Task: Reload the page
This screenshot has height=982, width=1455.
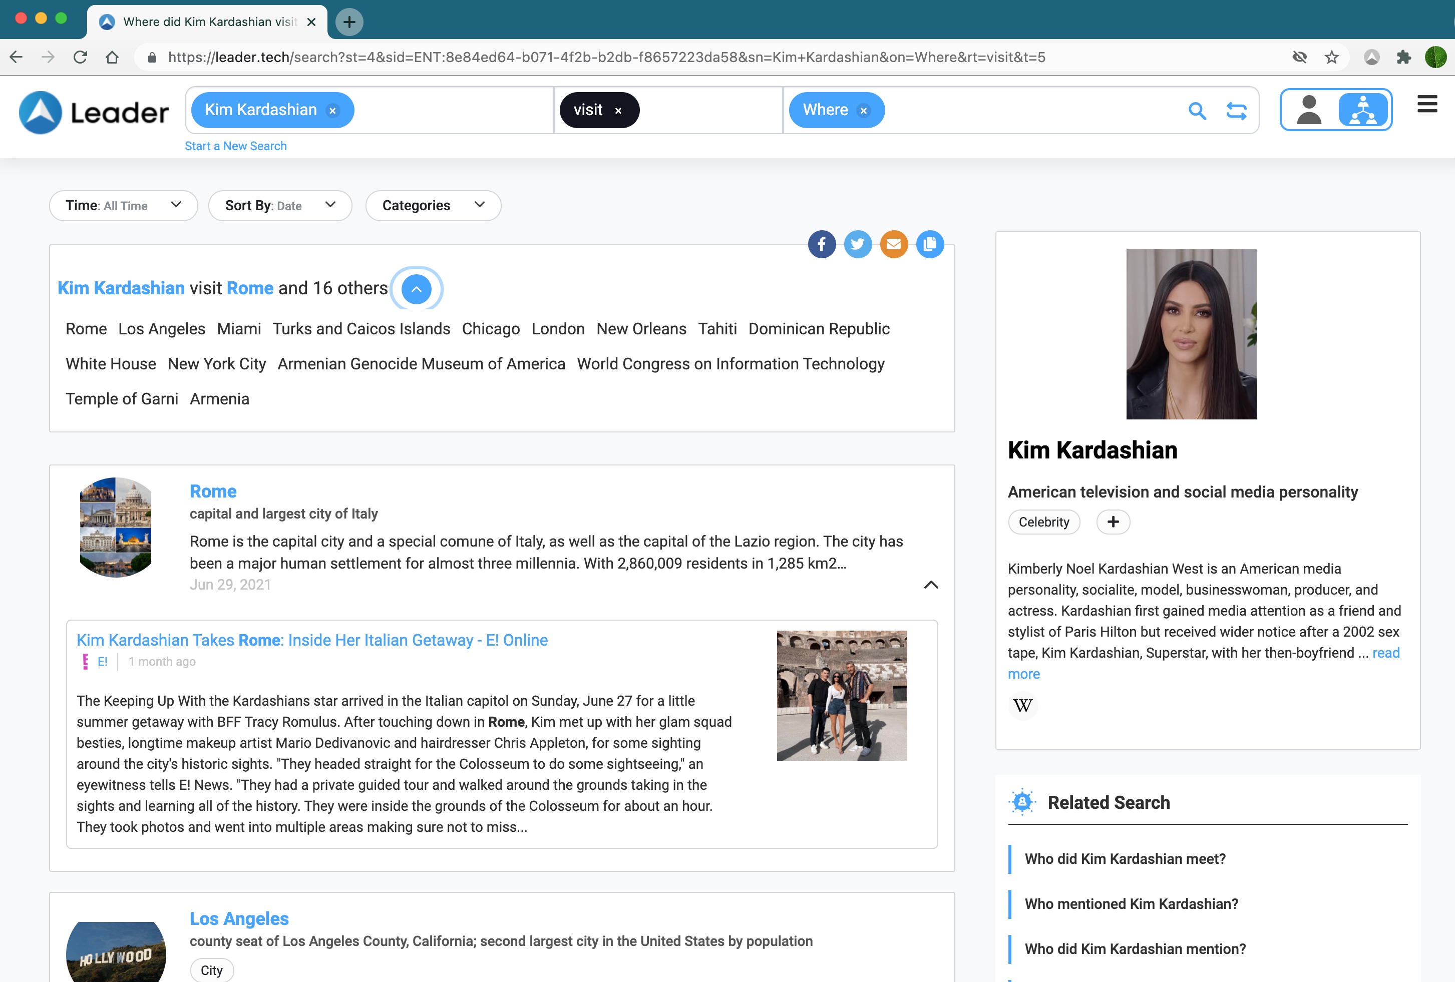Action: (80, 58)
